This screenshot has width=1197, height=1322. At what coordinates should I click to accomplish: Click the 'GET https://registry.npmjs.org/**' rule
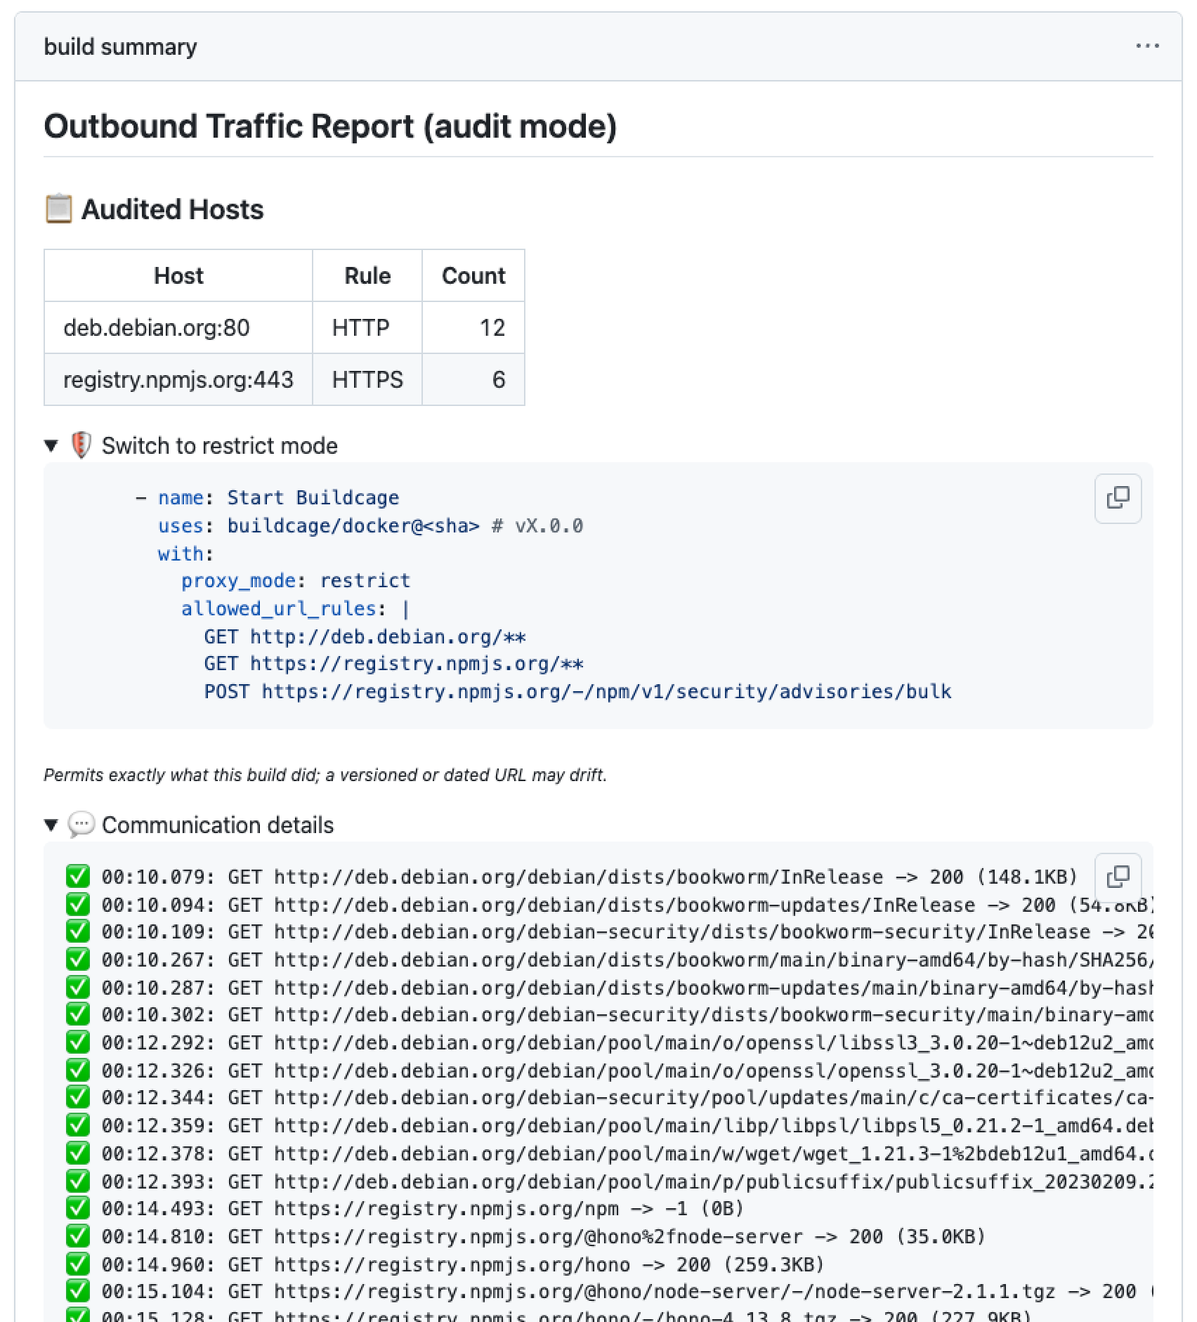[x=393, y=665]
